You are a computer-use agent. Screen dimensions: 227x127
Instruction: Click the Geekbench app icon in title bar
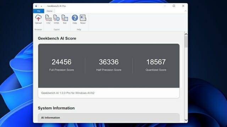[x=36, y=6]
